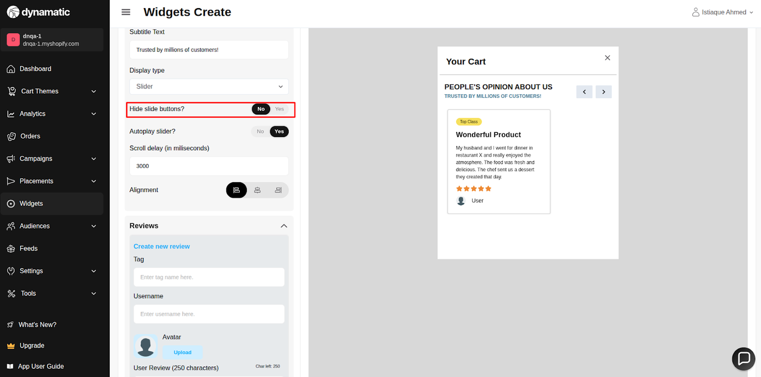Click the What's New rocket icon
The height and width of the screenshot is (377, 761).
click(10, 325)
